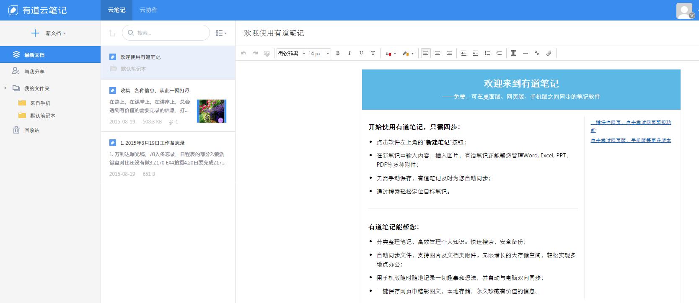Screen dimensions: 699x303
Task: Click the flower thumbnail image
Action: click(212, 111)
